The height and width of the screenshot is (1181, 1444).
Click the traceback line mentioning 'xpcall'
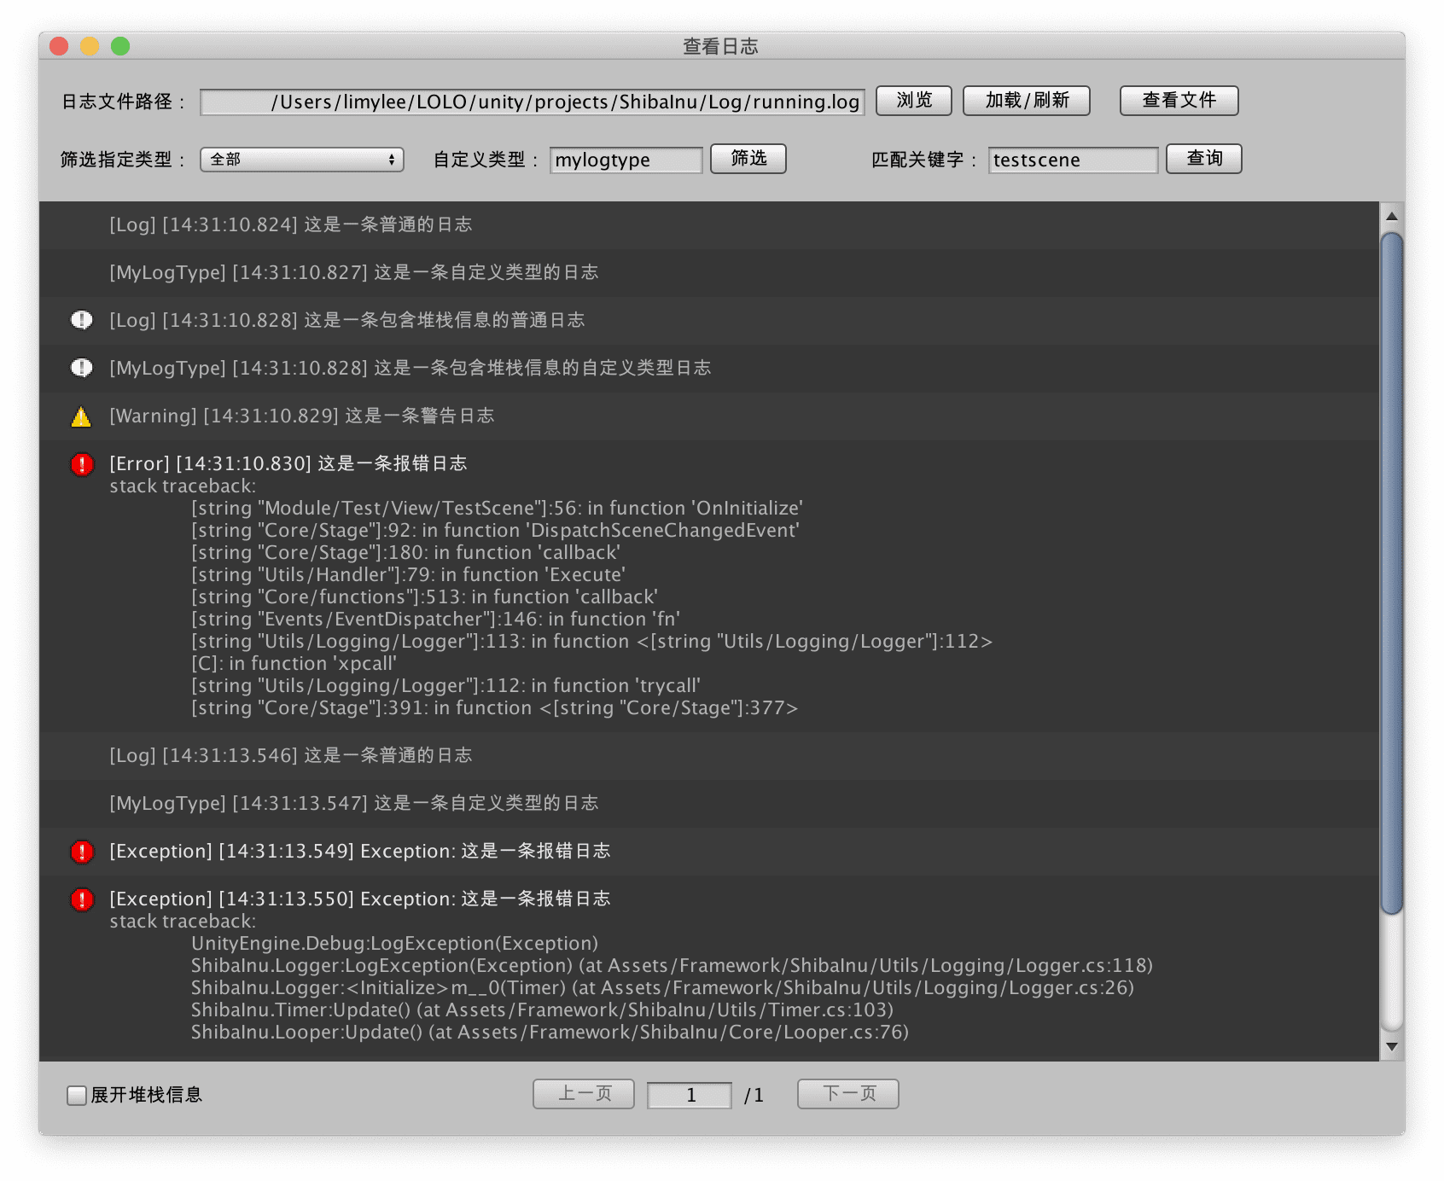point(294,664)
